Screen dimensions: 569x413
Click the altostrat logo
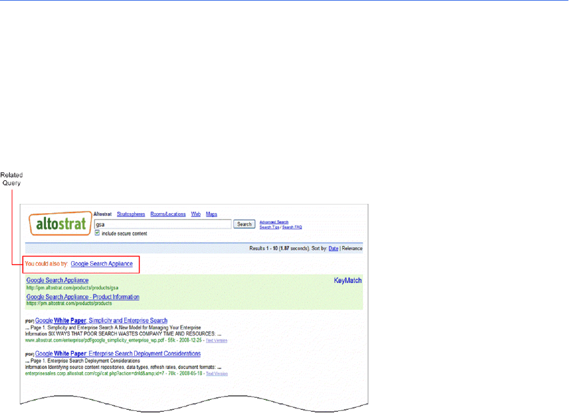(x=61, y=224)
